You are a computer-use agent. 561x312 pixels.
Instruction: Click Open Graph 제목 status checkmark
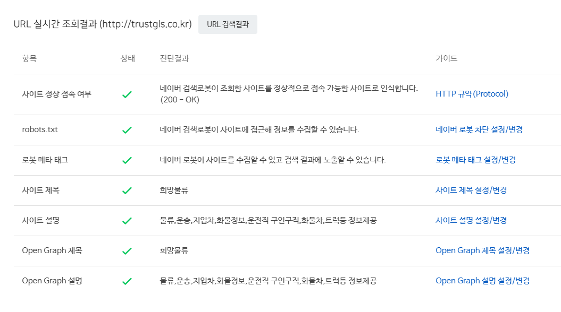[127, 250]
